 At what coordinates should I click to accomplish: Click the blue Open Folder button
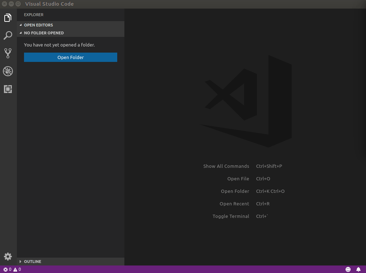tap(71, 57)
